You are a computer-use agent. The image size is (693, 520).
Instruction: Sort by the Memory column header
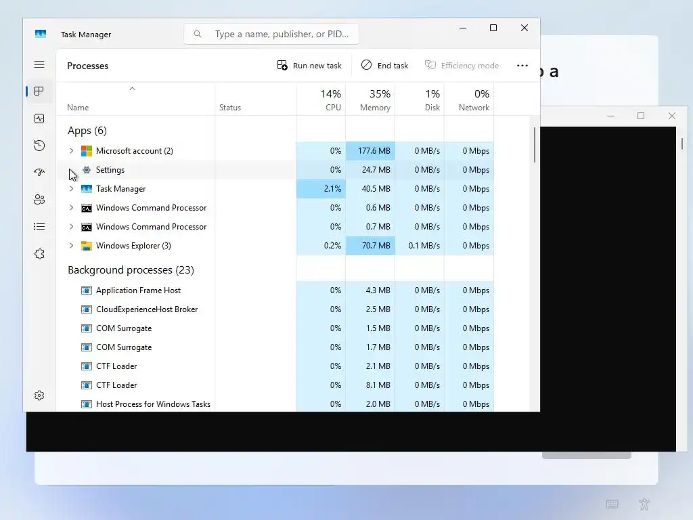point(370,100)
